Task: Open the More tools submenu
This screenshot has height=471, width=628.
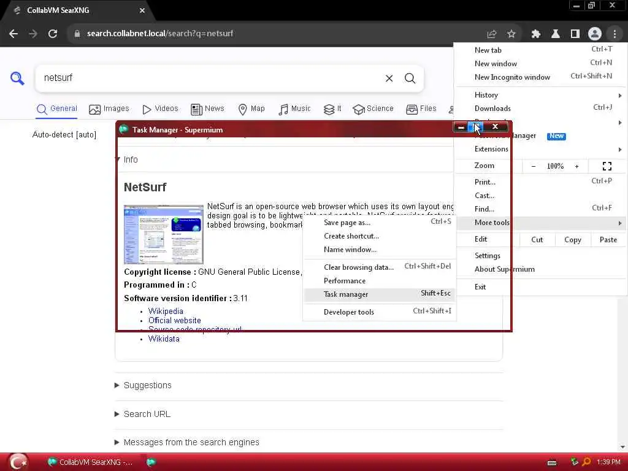Action: (540, 223)
